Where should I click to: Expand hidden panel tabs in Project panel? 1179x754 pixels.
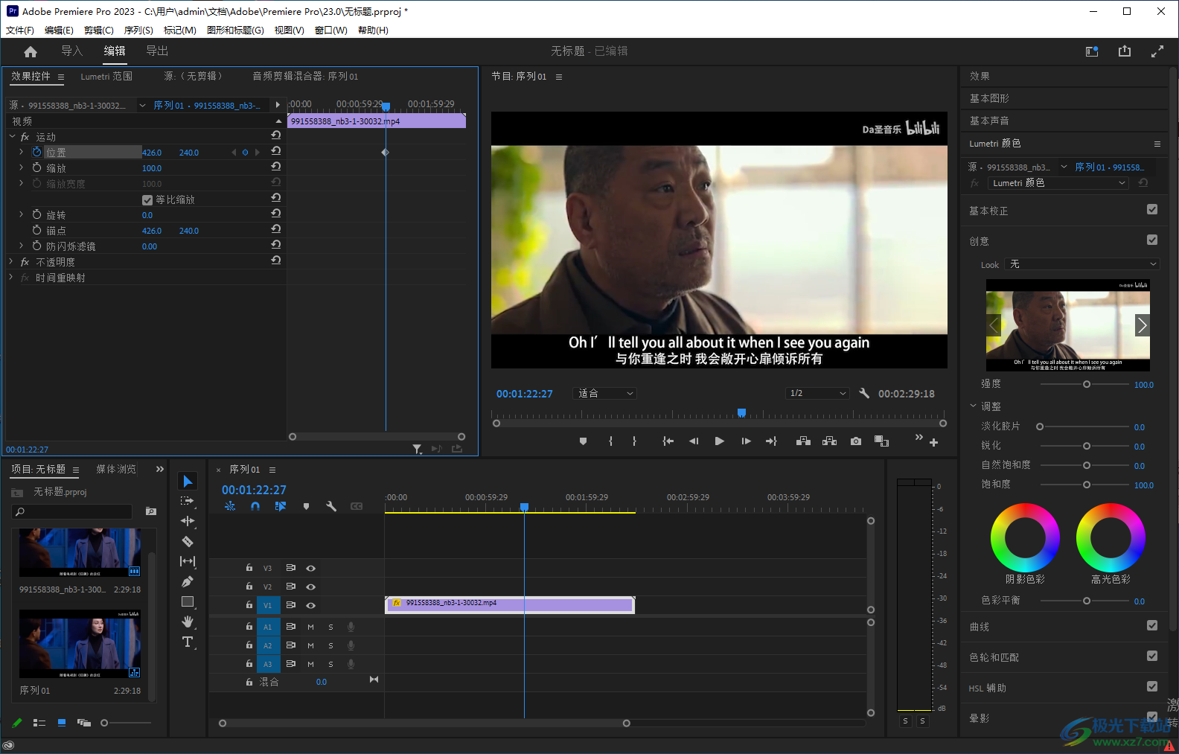click(160, 469)
